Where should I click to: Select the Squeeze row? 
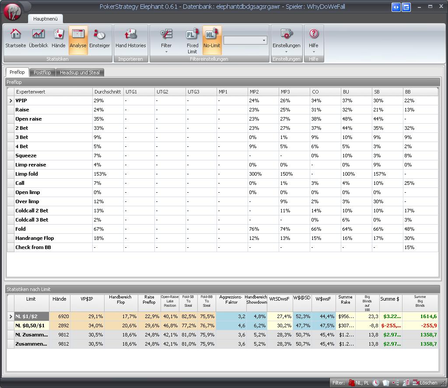pos(222,156)
